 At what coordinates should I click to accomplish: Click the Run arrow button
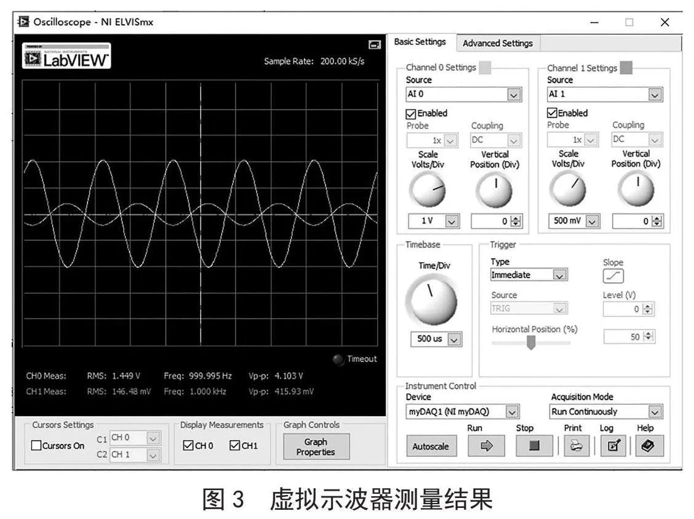click(486, 446)
